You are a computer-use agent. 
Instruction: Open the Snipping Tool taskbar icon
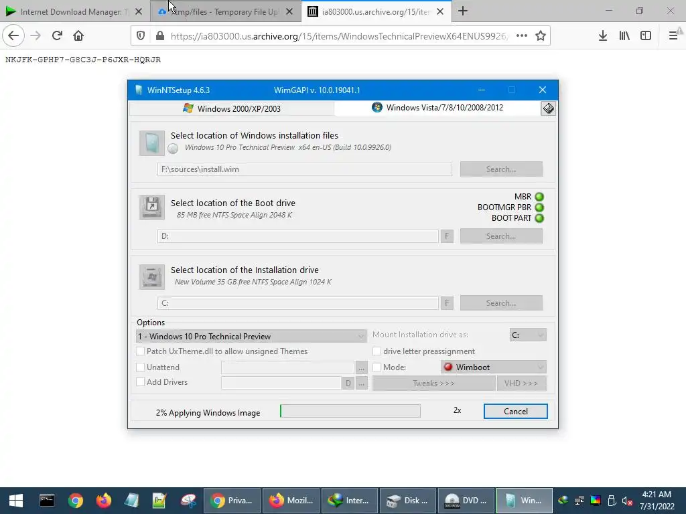coord(188,501)
